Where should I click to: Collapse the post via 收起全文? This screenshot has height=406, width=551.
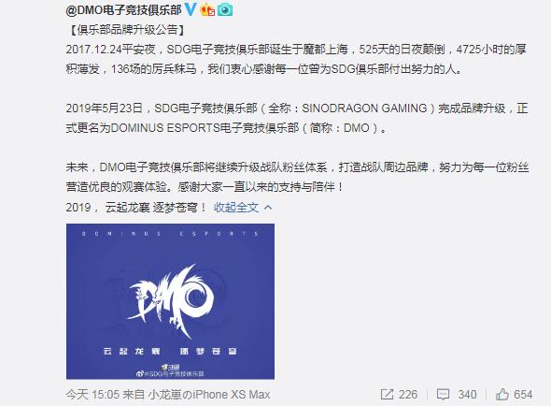[x=236, y=208]
